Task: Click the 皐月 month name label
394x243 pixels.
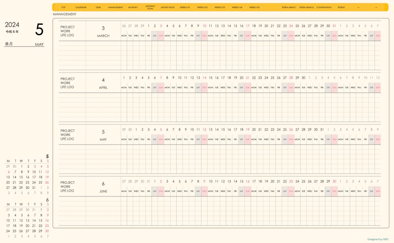Action: tap(9, 44)
